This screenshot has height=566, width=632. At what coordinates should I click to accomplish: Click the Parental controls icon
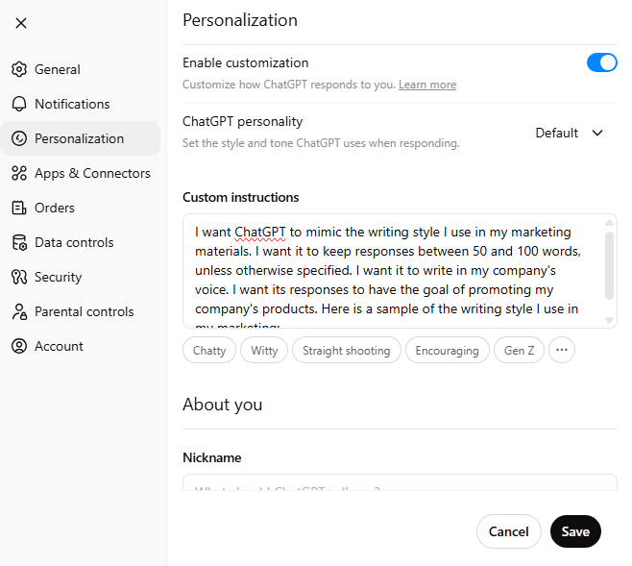18,311
